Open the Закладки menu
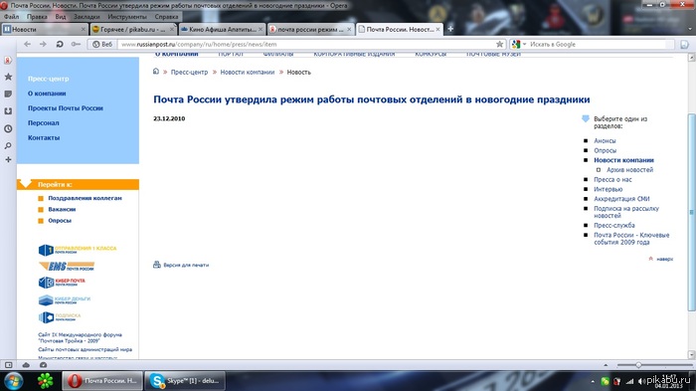The width and height of the screenshot is (696, 391). click(x=87, y=17)
